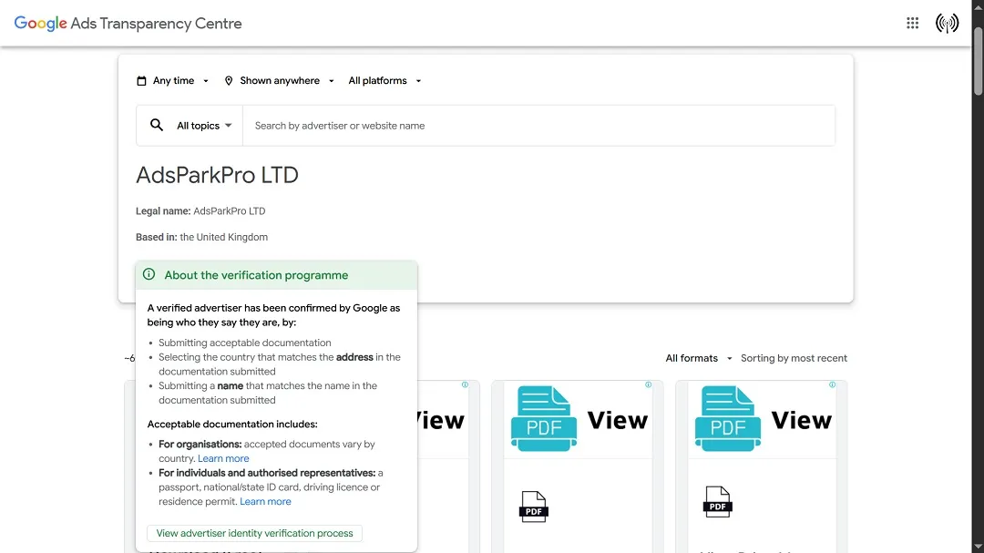Click the broadcast signal icon at top right
Viewport: 984px width, 553px height.
[x=947, y=23]
